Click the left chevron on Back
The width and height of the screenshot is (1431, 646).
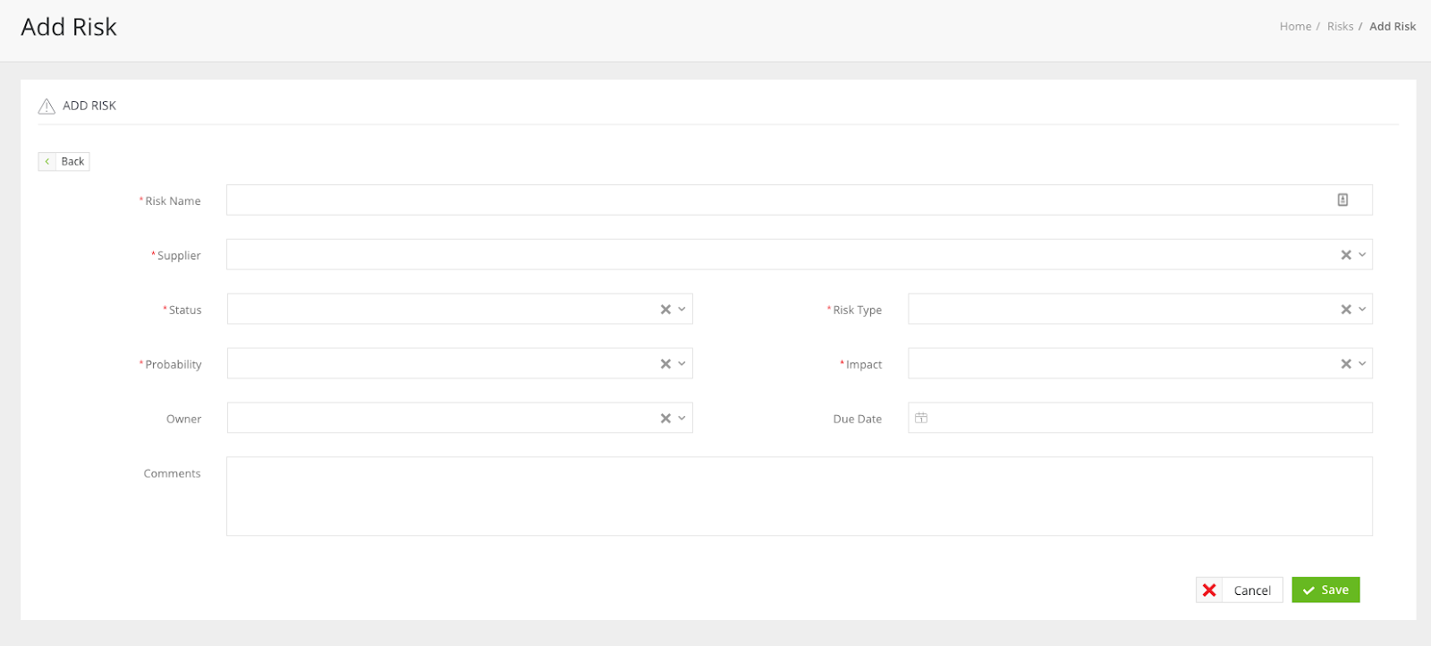47,162
